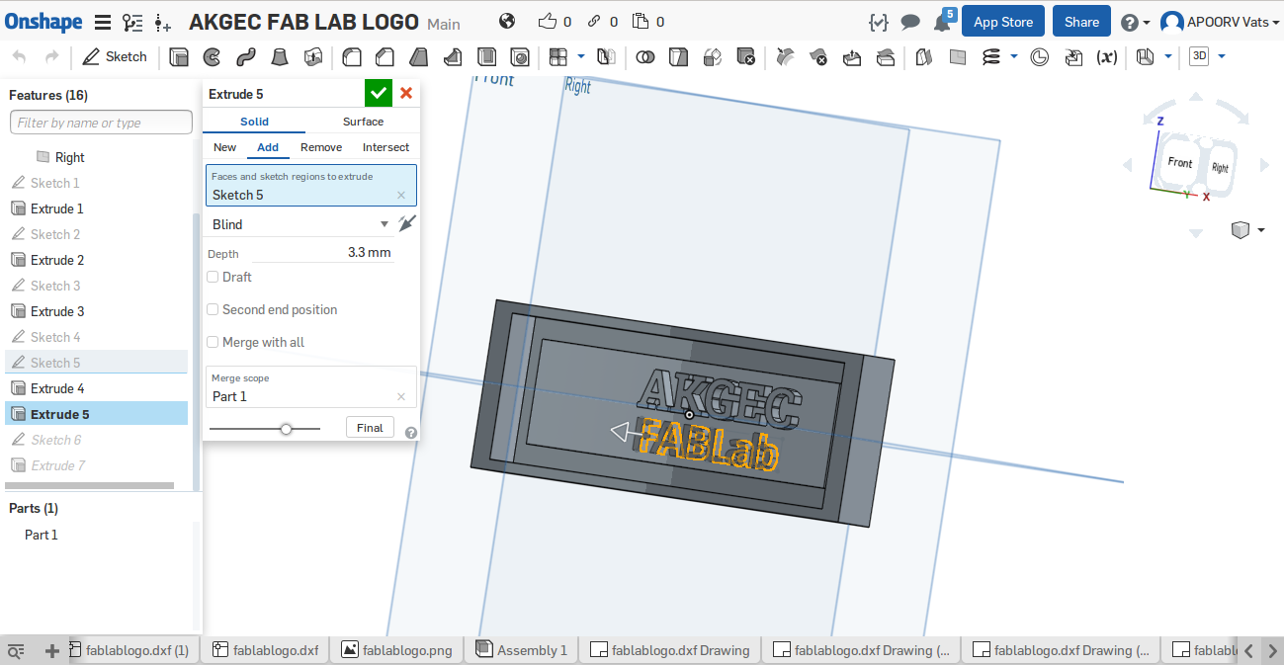Image resolution: width=1284 pixels, height=665 pixels.
Task: Select the New operation option
Action: click(x=224, y=147)
